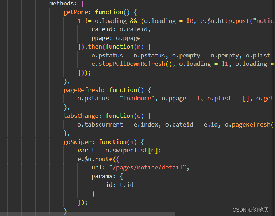Viewport: 275px width, 216px height.
Task: Click the "/pages/notice/detail" url string
Action: [x=147, y=167]
